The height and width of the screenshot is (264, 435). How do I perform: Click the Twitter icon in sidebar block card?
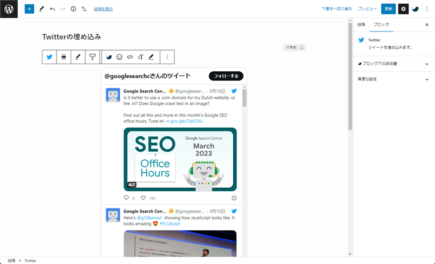[361, 40]
